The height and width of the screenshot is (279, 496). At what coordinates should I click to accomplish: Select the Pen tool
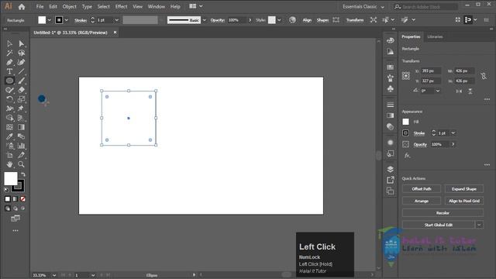coord(9,62)
